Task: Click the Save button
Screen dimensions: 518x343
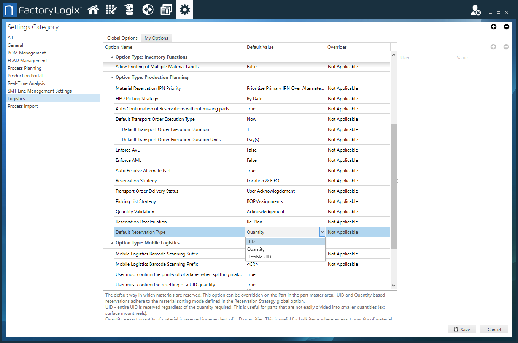Action: point(462,329)
